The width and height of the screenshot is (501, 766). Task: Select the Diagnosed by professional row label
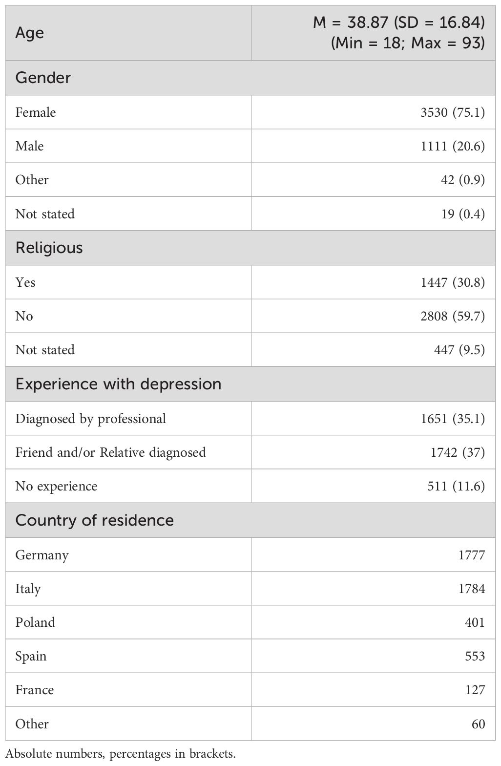tap(91, 419)
